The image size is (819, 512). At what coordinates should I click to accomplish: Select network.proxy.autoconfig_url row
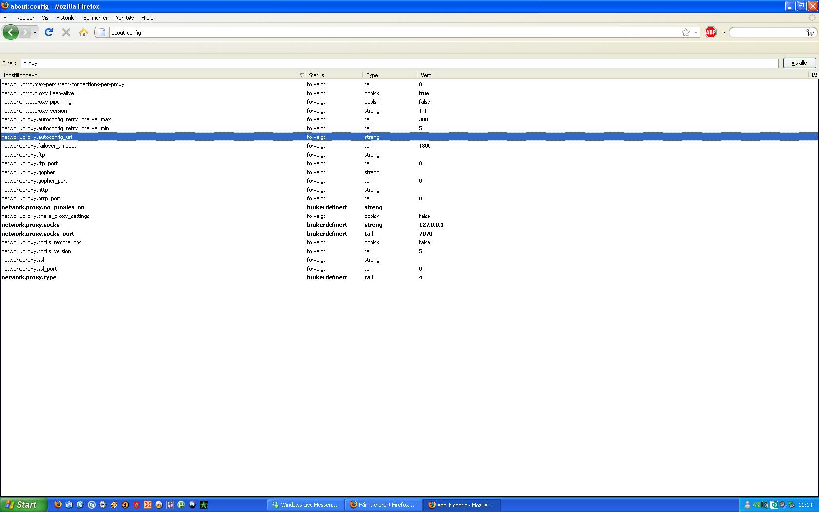[409, 137]
